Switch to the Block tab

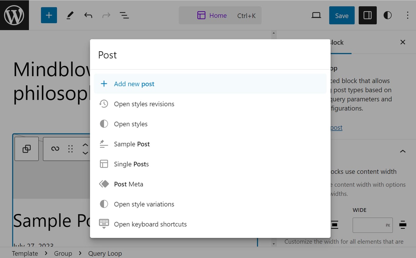click(x=336, y=42)
